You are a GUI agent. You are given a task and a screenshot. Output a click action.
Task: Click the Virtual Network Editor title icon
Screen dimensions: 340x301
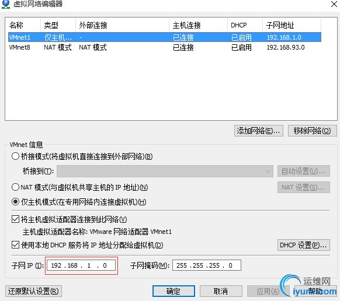click(6, 4)
